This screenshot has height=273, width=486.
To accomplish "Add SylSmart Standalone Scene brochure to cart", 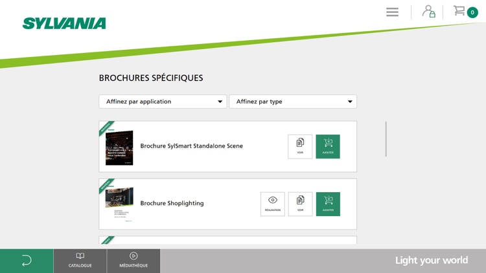I will point(328,146).
